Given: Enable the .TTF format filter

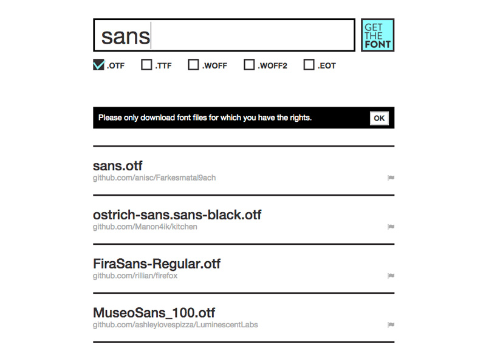Looking at the screenshot, I should (x=146, y=64).
